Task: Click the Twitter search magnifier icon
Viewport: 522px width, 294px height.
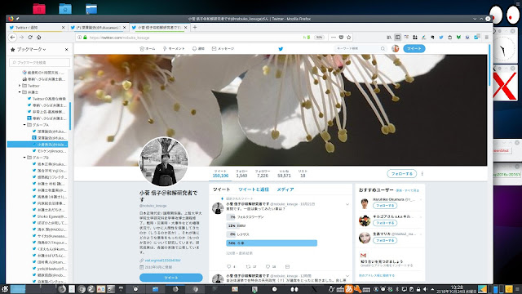Action: (x=383, y=49)
